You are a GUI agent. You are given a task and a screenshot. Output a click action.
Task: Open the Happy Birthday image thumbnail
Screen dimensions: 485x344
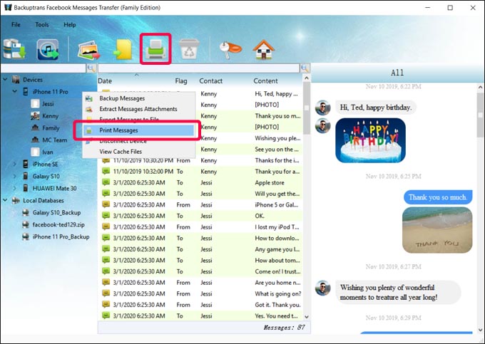[x=370, y=140]
